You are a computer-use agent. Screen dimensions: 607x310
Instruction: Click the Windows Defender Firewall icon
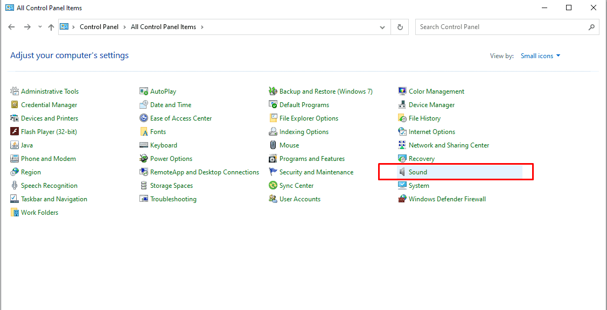[402, 199]
